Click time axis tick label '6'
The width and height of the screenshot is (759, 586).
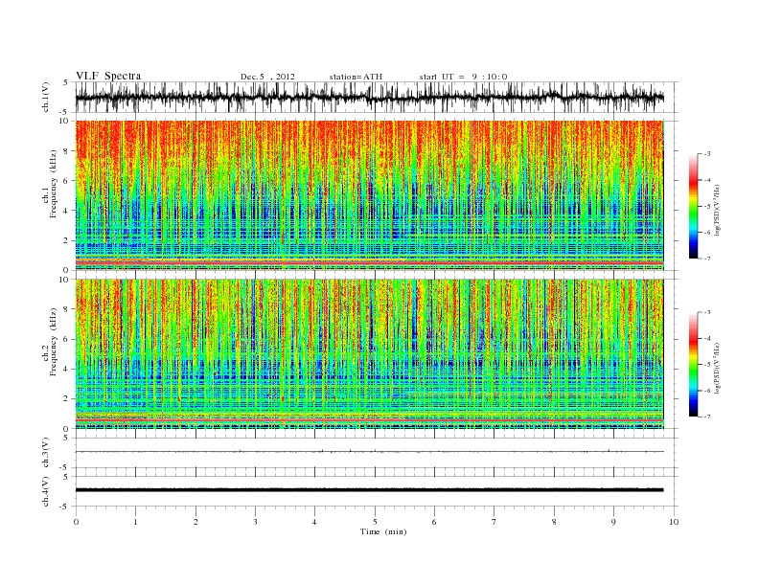(x=434, y=522)
